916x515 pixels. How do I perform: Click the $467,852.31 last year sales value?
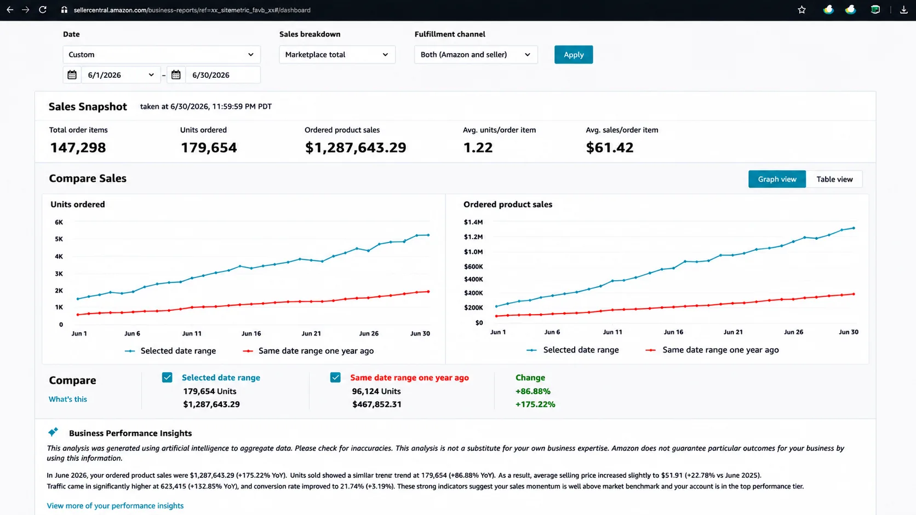(377, 404)
